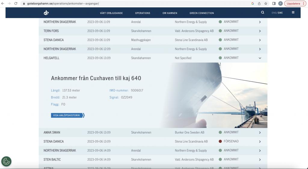Click the Uppdatera browser button
The width and height of the screenshot is (308, 169).
point(295,4)
